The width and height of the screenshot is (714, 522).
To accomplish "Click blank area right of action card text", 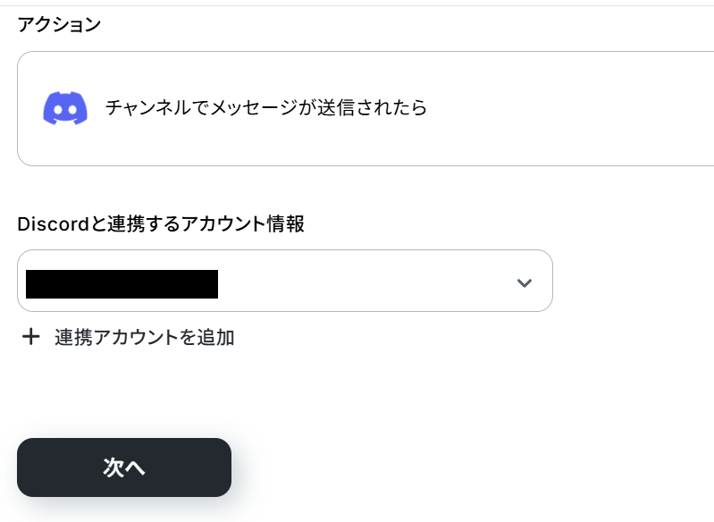I will coord(569,108).
